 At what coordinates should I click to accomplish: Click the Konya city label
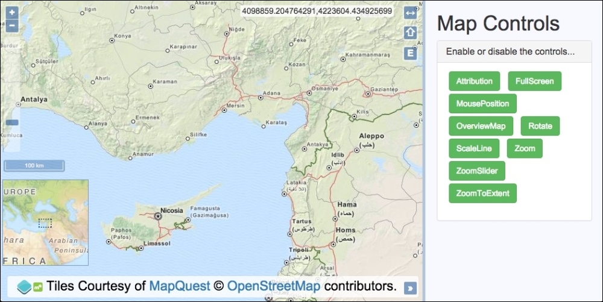point(122,36)
